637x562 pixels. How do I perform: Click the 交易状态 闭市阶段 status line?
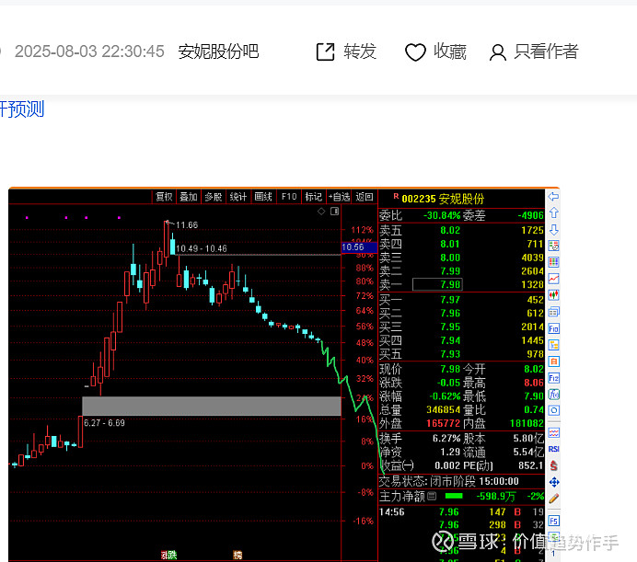point(449,482)
